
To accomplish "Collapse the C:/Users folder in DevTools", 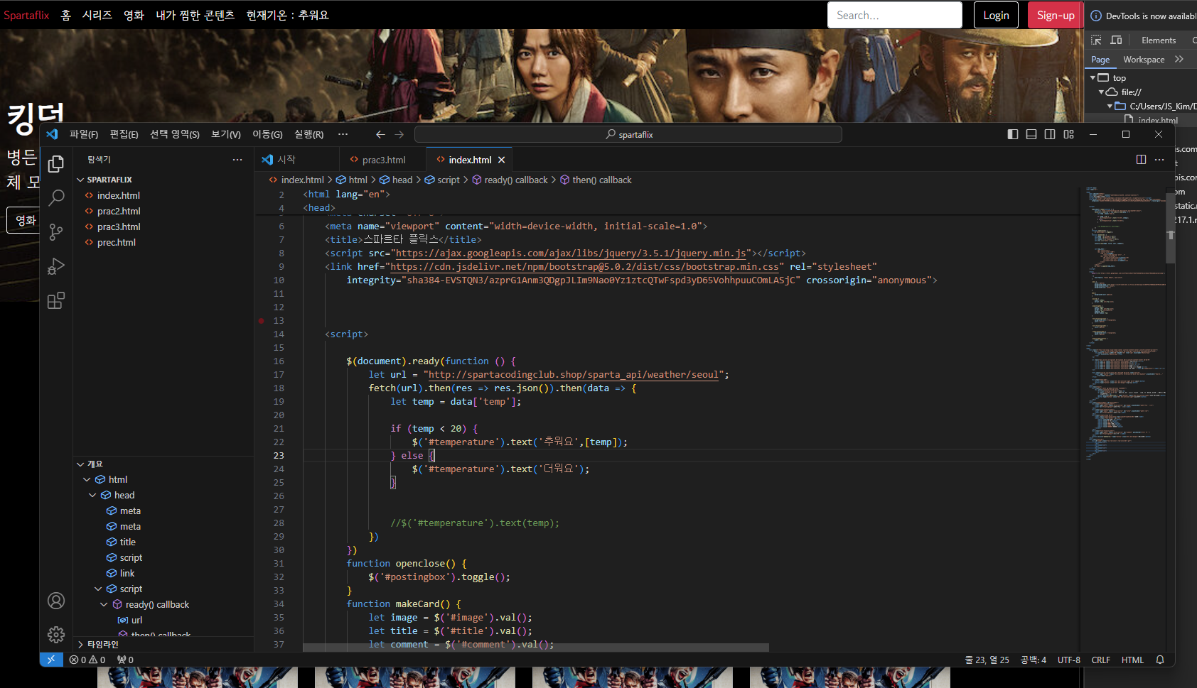I will coord(1110,106).
